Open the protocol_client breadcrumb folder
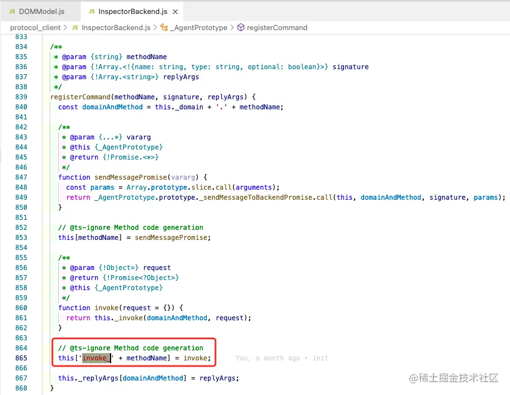The image size is (510, 395). (35, 27)
